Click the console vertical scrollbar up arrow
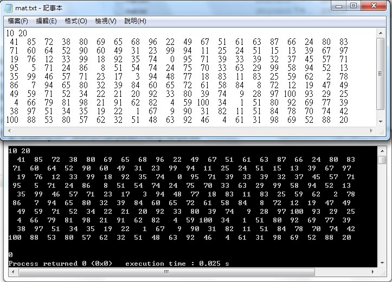Viewport: 392px width, 282px height. point(382,151)
